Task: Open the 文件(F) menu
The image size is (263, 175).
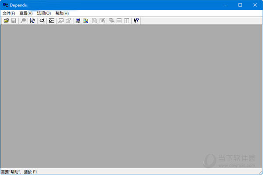Action: (x=9, y=13)
